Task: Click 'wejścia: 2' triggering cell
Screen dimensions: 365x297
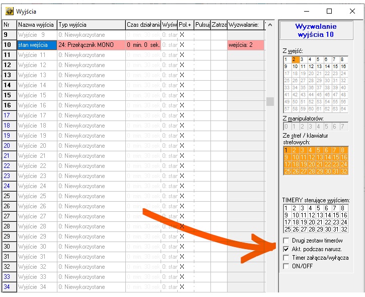Action: (245, 45)
